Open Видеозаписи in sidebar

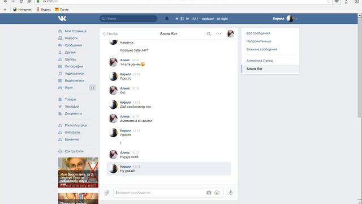[74, 80]
